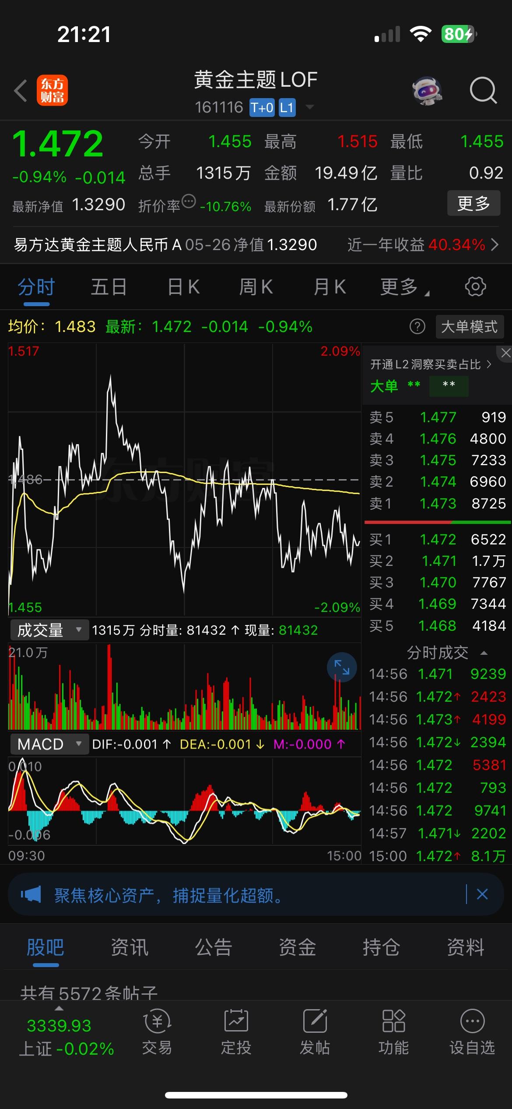This screenshot has height=1109, width=512.
Task: Switch to 资讯 tab
Action: tap(130, 947)
